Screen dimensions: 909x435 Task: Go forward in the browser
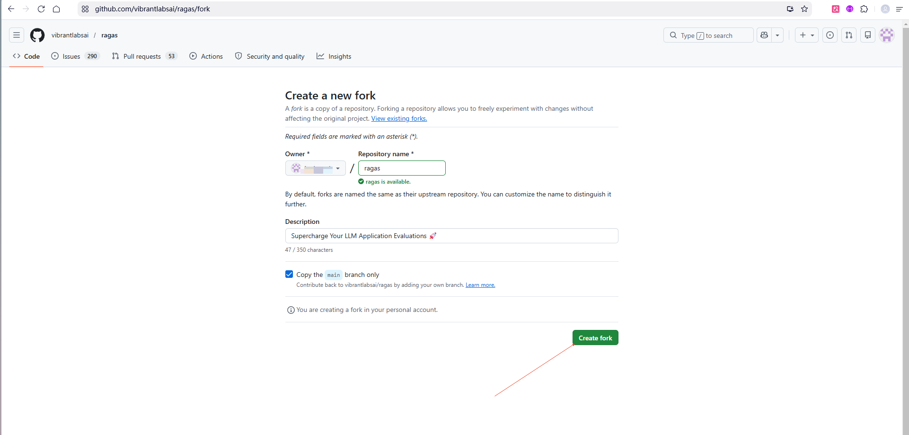click(x=26, y=9)
